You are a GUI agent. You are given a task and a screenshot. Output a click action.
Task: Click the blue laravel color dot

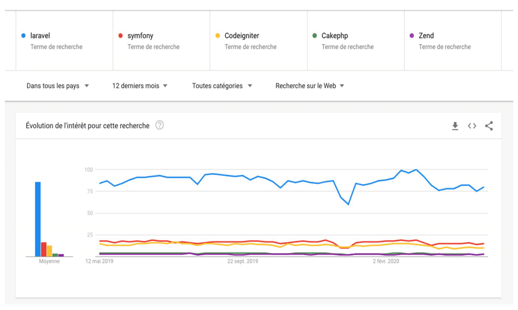23,36
